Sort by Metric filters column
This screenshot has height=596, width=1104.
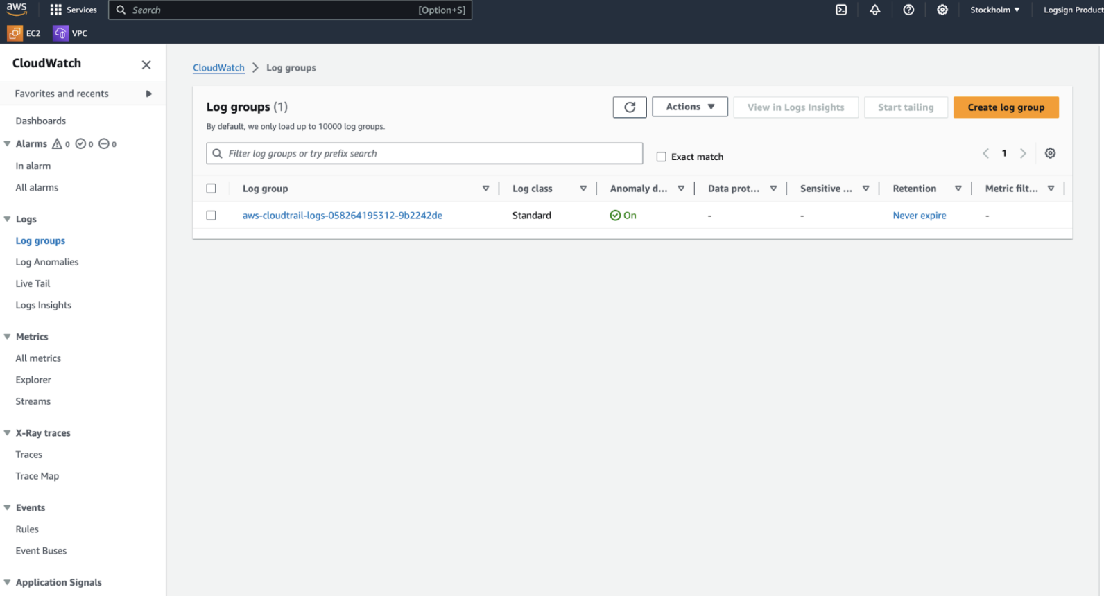coord(1051,189)
